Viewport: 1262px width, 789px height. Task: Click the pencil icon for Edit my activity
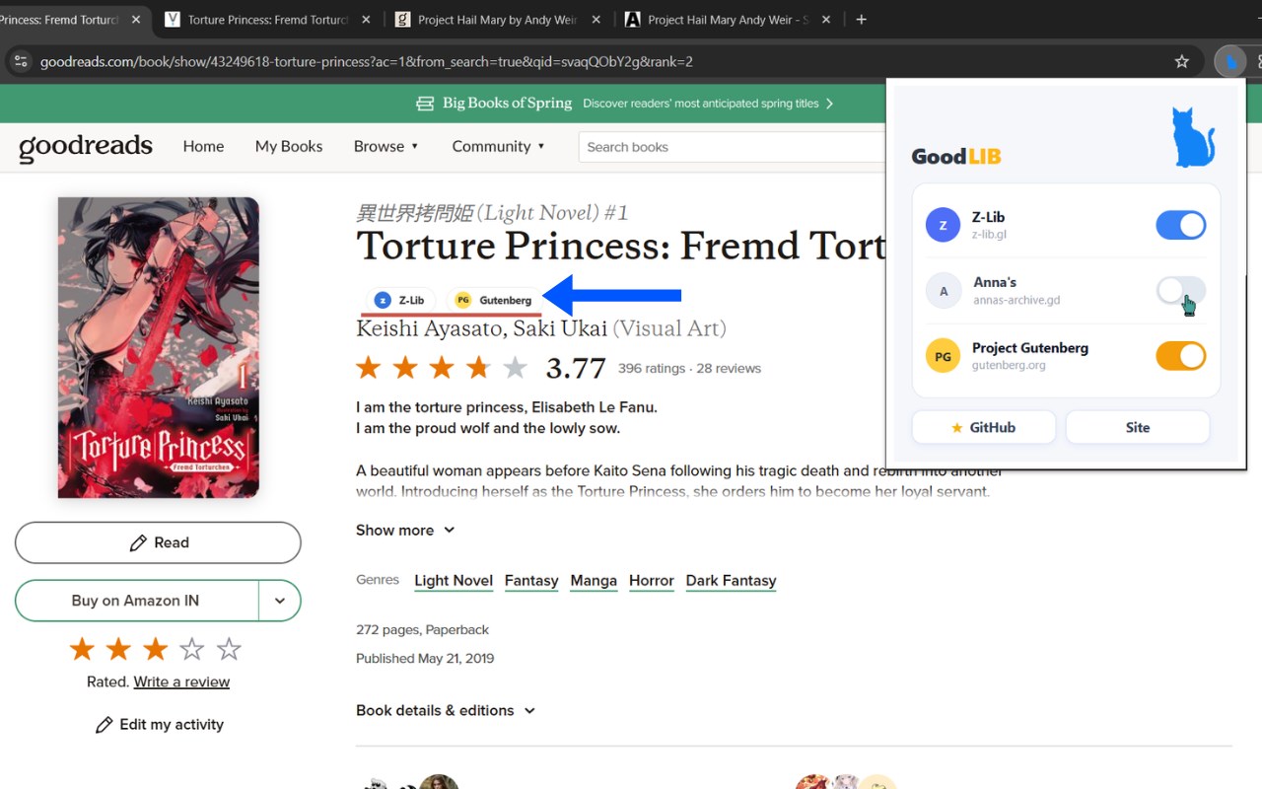pos(104,725)
